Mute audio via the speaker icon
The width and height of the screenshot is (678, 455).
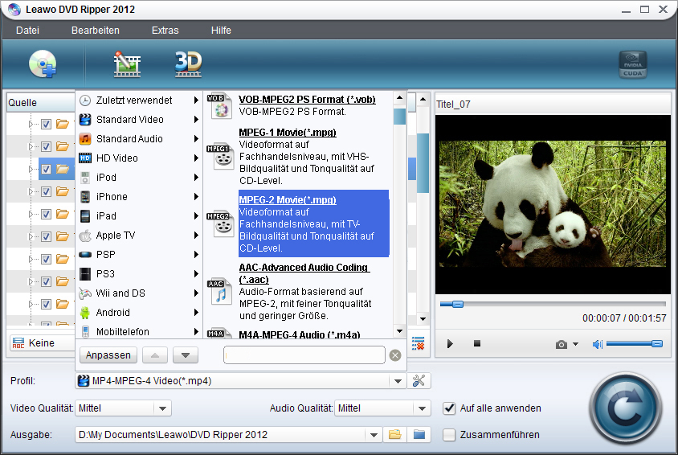[x=597, y=344]
